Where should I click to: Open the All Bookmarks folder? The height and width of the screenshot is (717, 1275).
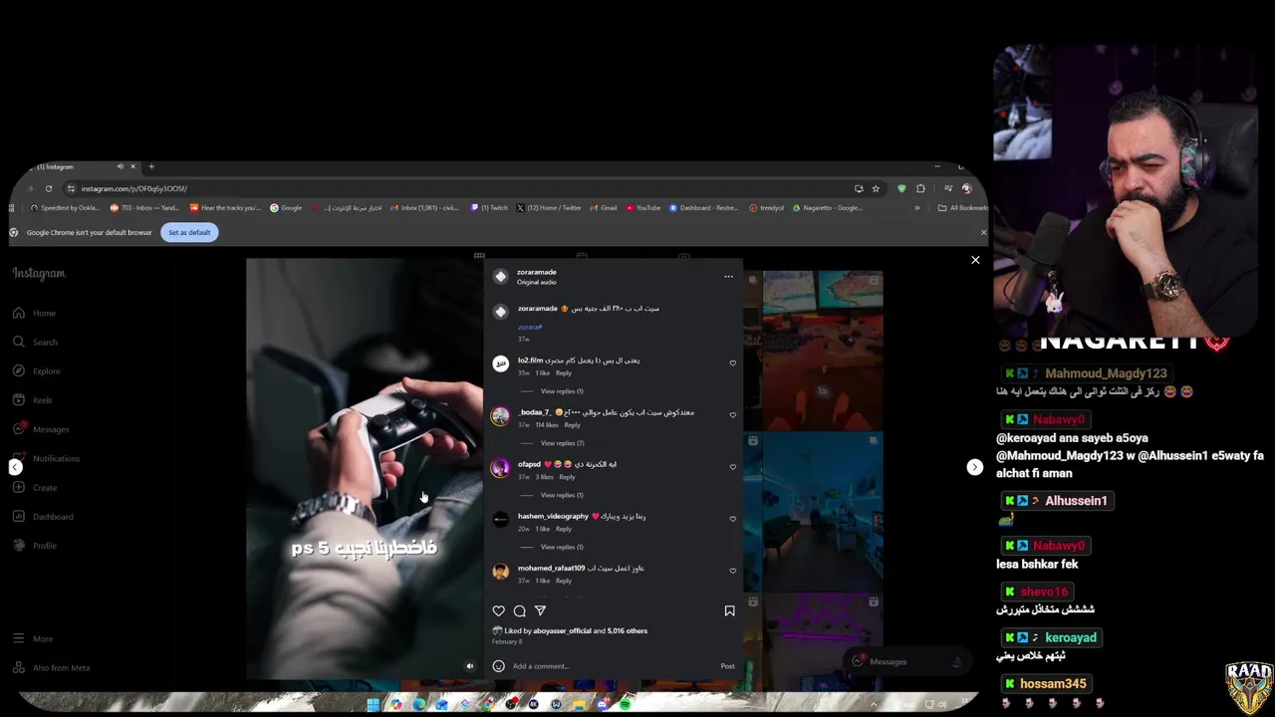[x=962, y=208]
